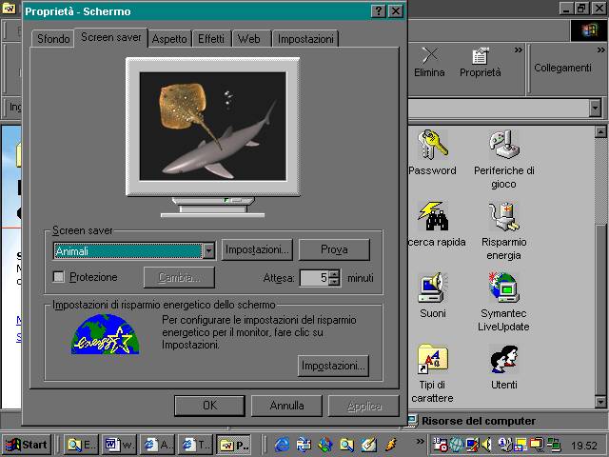The width and height of the screenshot is (609, 457).
Task: Increase the Attesa minutes spinner
Action: tap(334, 274)
